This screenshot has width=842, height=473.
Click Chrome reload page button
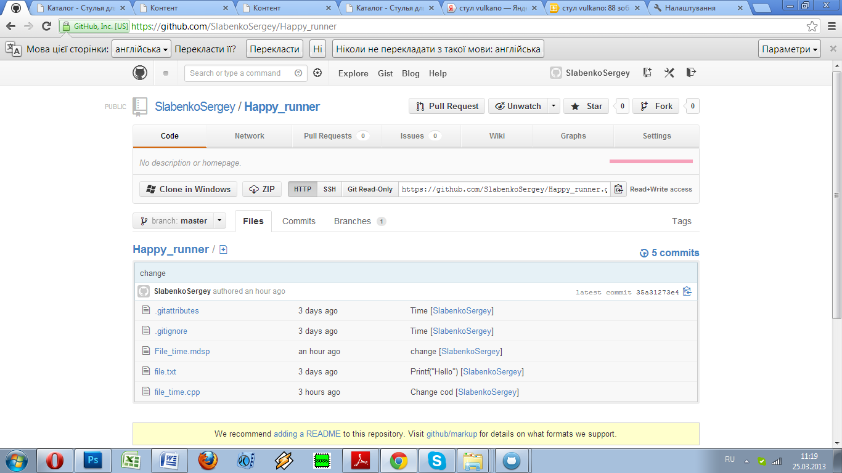click(x=46, y=26)
